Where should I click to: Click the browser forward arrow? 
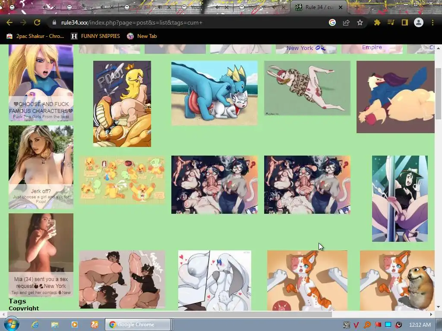click(23, 22)
